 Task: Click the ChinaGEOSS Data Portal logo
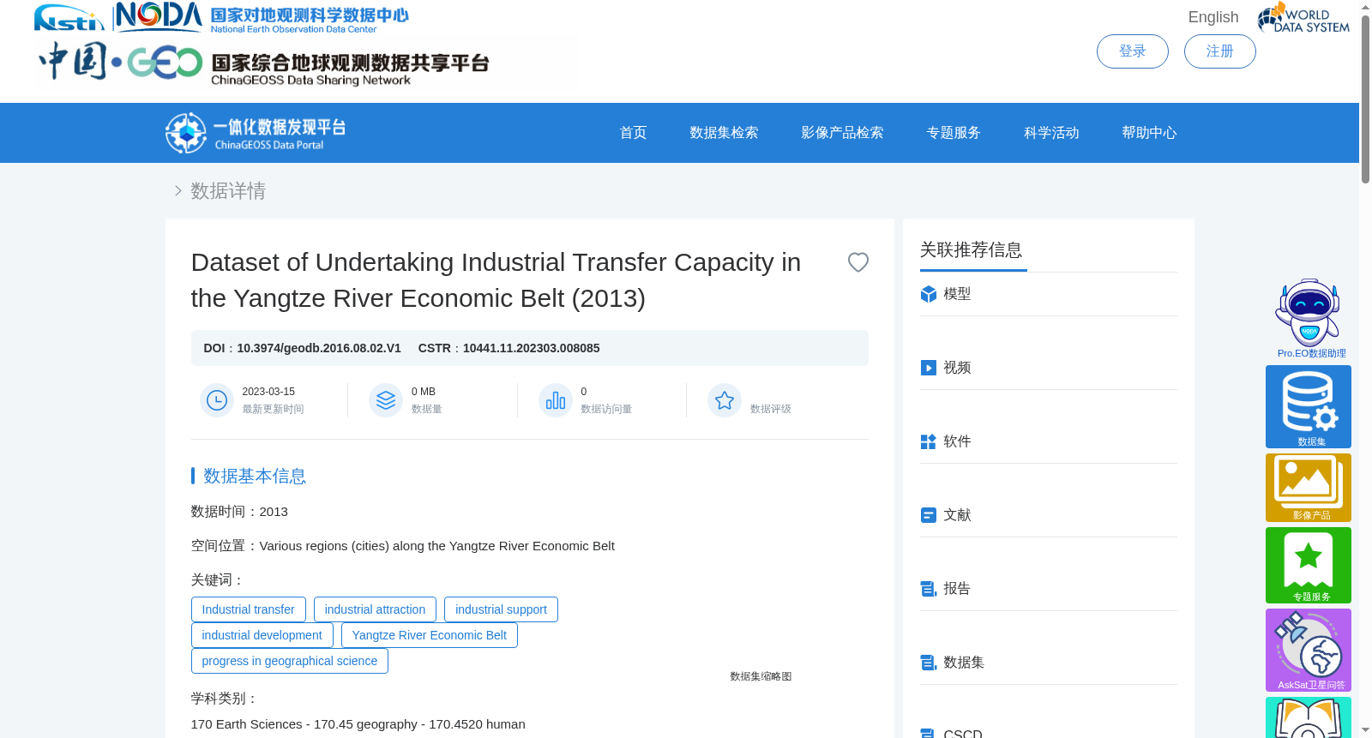256,133
